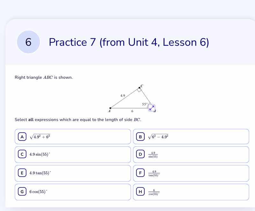Click the letter F badge icon

(x=140, y=173)
